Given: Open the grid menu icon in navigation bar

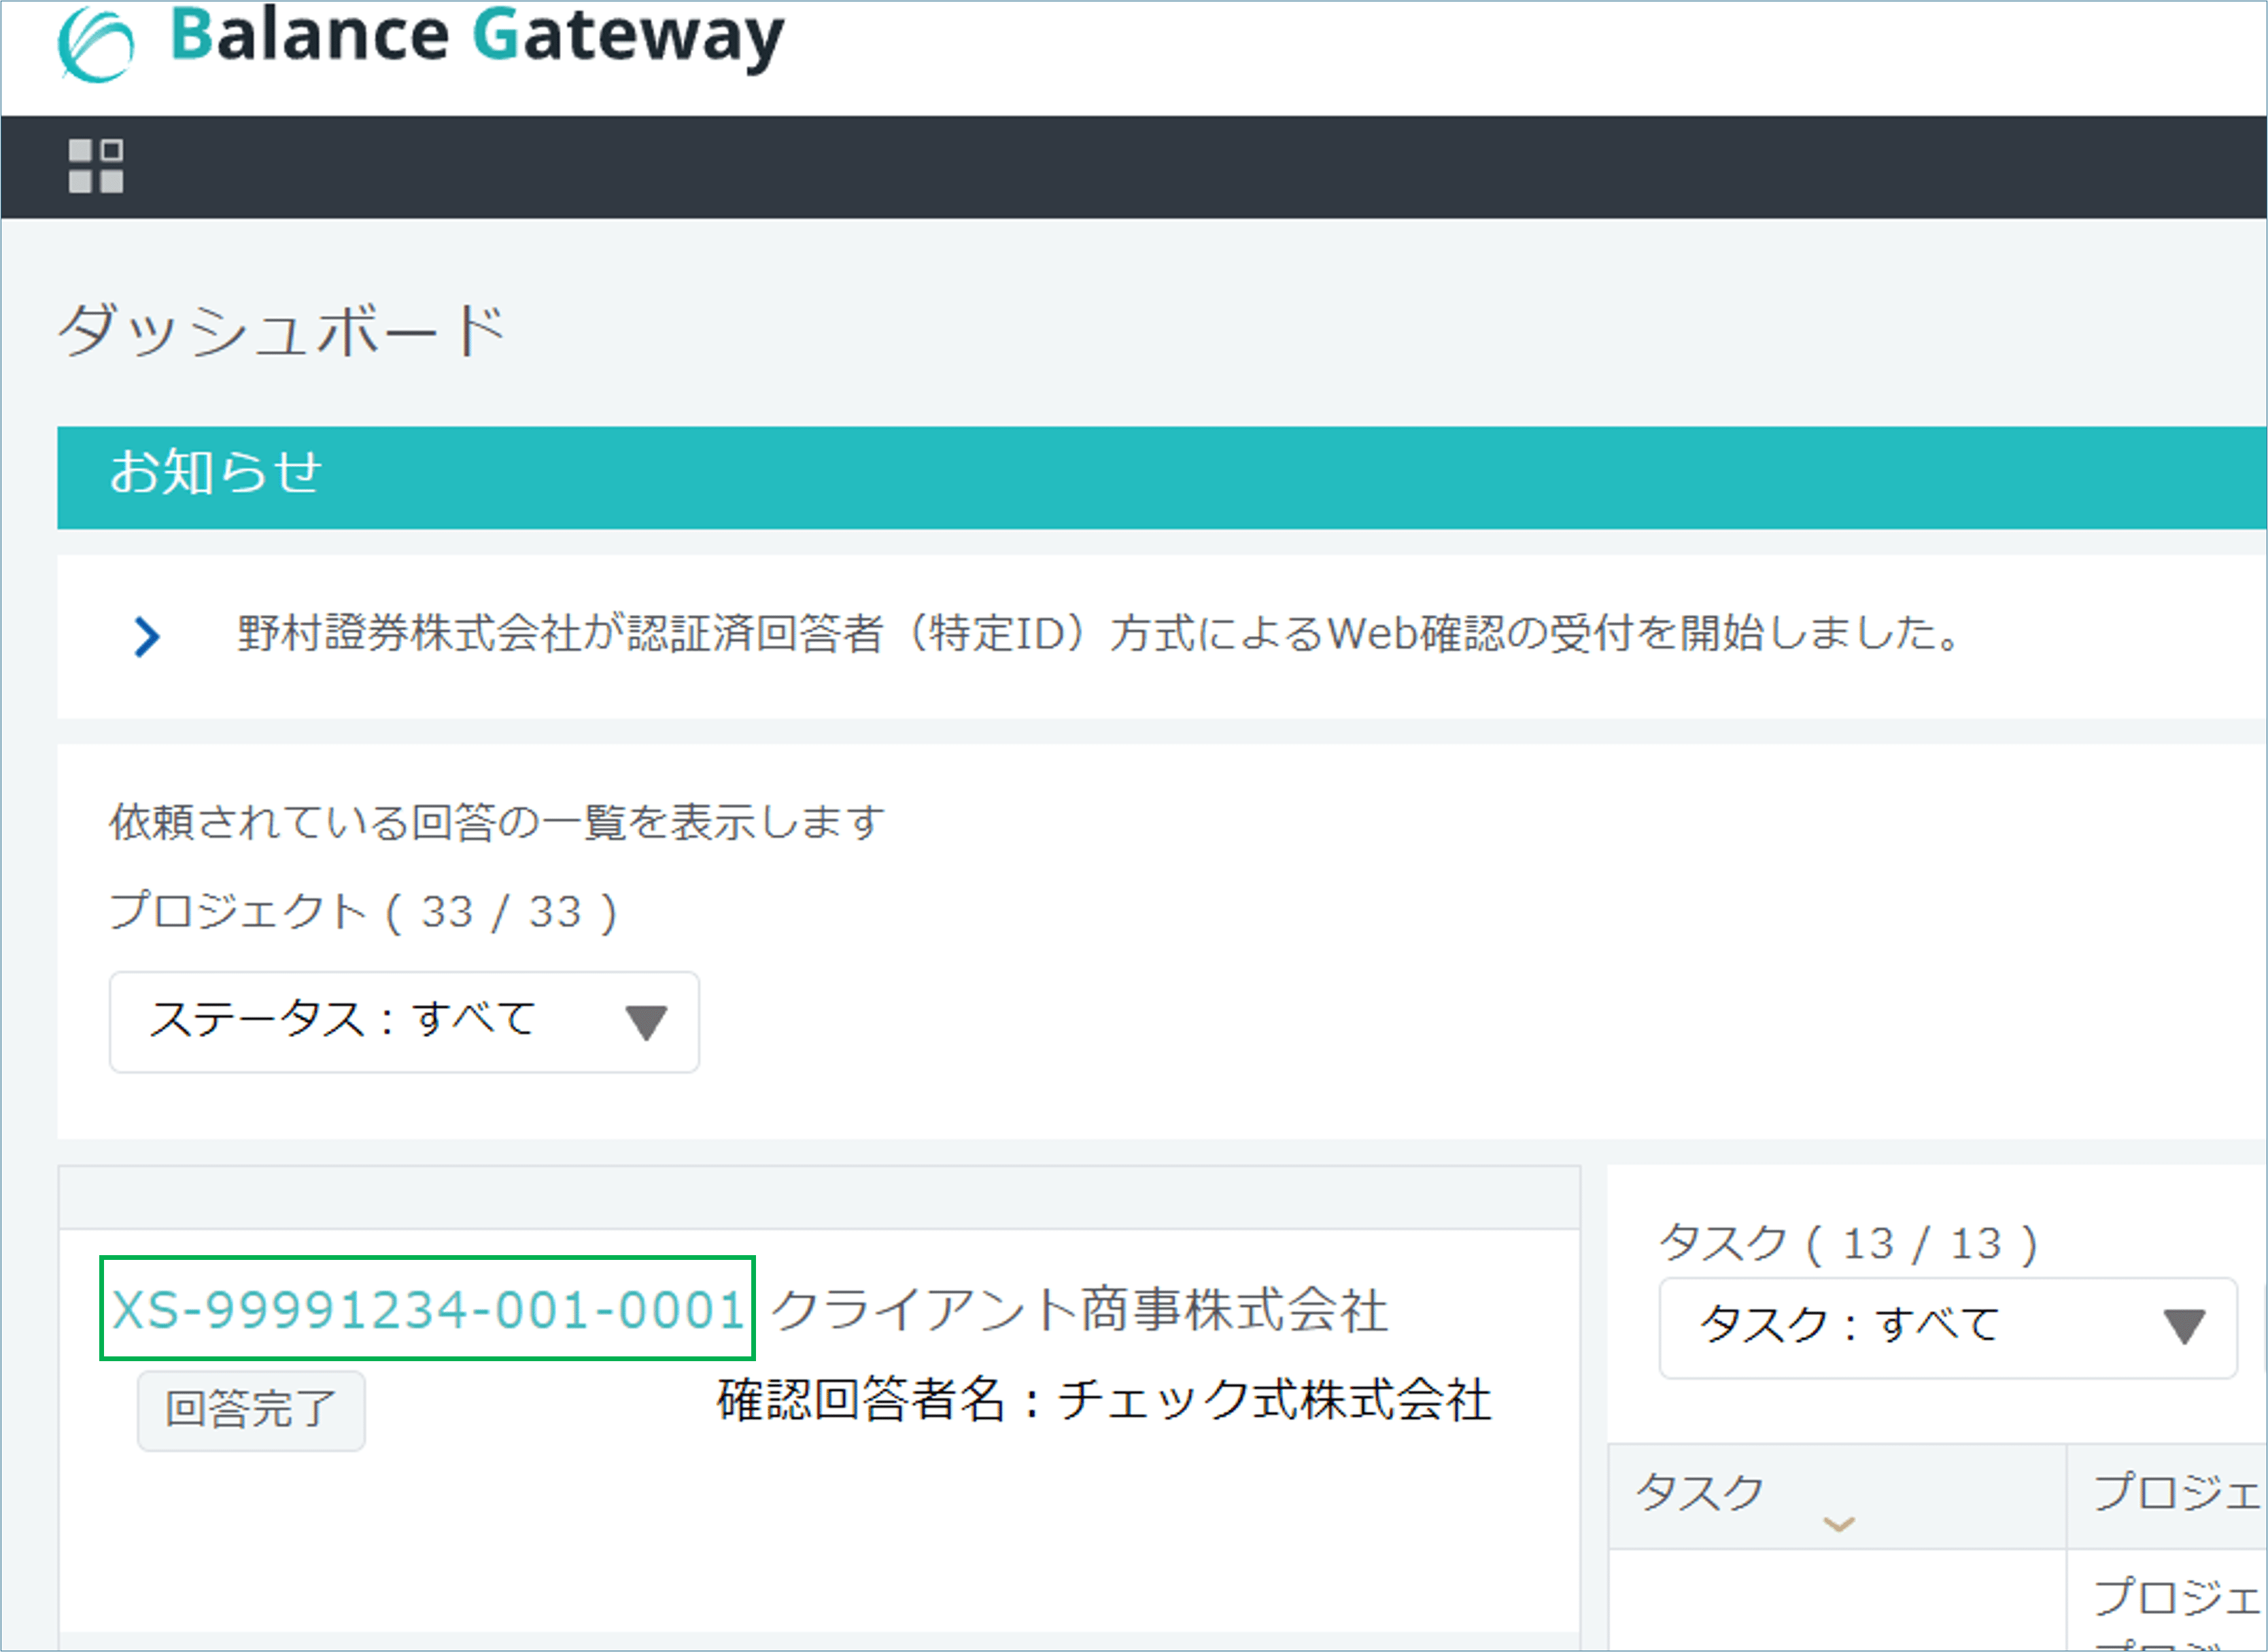Looking at the screenshot, I should point(96,166).
